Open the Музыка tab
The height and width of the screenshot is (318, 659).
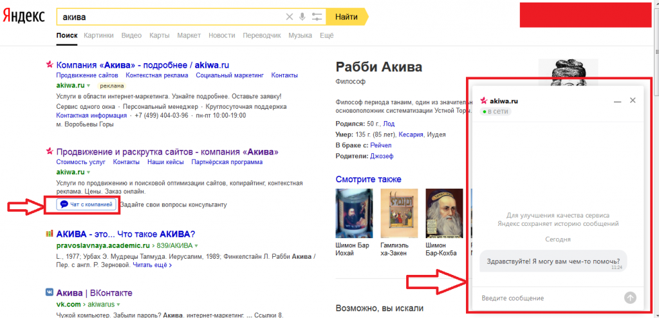(x=300, y=35)
